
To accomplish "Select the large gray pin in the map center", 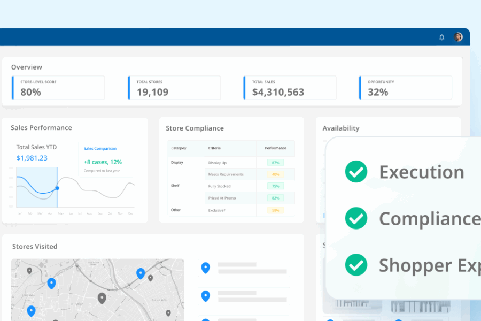I will tap(102, 298).
